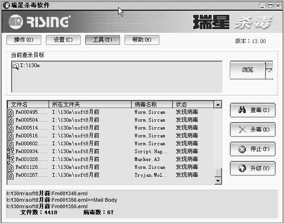Click the scroll down arrow of results list
284x223 pixels.
218,180
